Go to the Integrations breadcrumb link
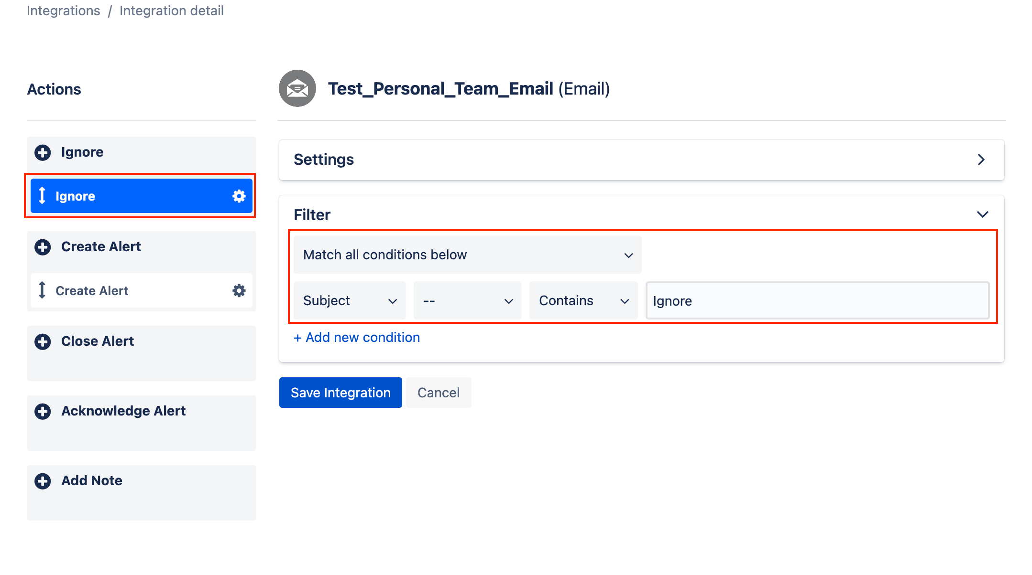This screenshot has width=1032, height=575. tap(64, 11)
